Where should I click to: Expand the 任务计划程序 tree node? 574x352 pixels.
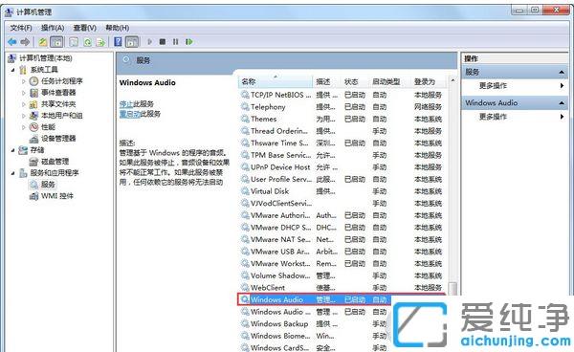(x=23, y=81)
